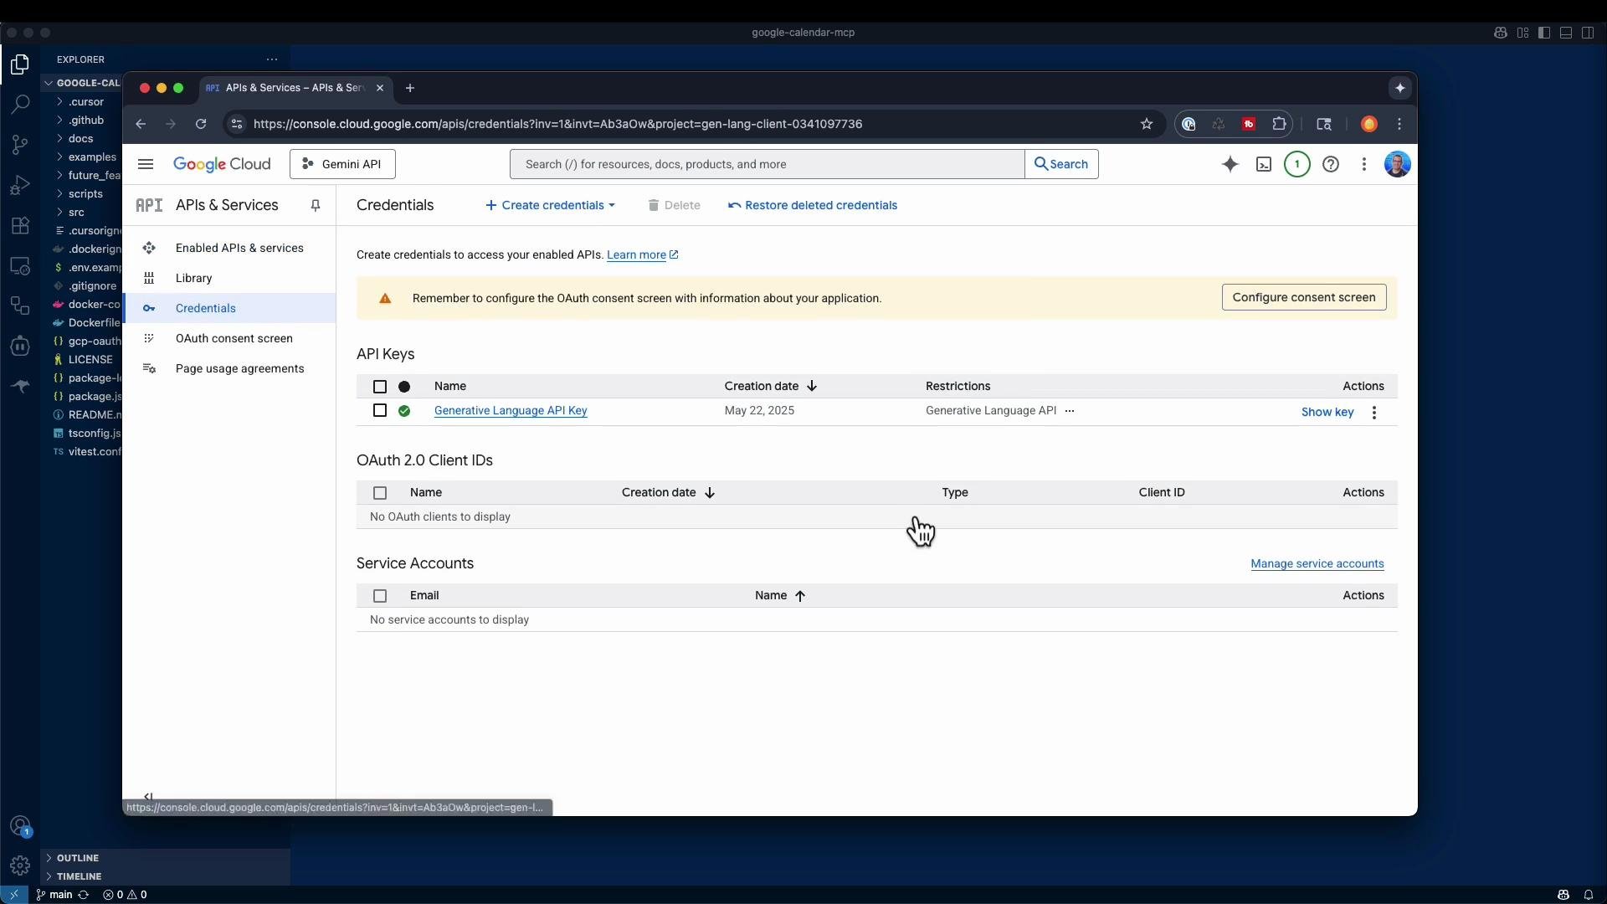Select Credentials in the left nav
The image size is (1607, 904).
[x=229, y=308]
